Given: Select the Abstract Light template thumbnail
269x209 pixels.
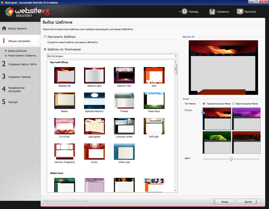Looking at the screenshot, I should [x=94, y=75].
